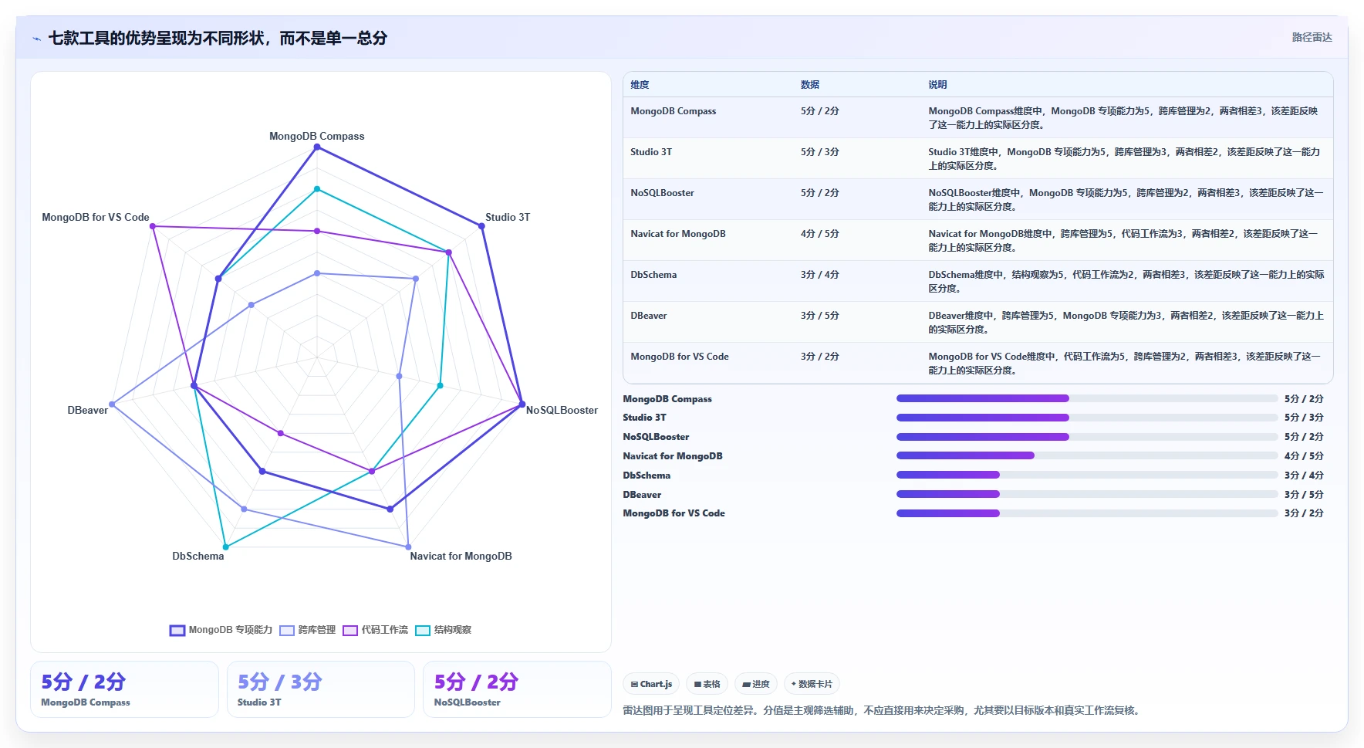The width and height of the screenshot is (1364, 748).
Task: Click the top data point on the MongoDB Compass axis
Action: [x=316, y=147]
